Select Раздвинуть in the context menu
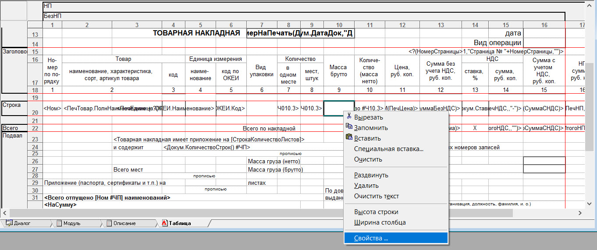The width and height of the screenshot is (597, 250). pyautogui.click(x=396, y=175)
